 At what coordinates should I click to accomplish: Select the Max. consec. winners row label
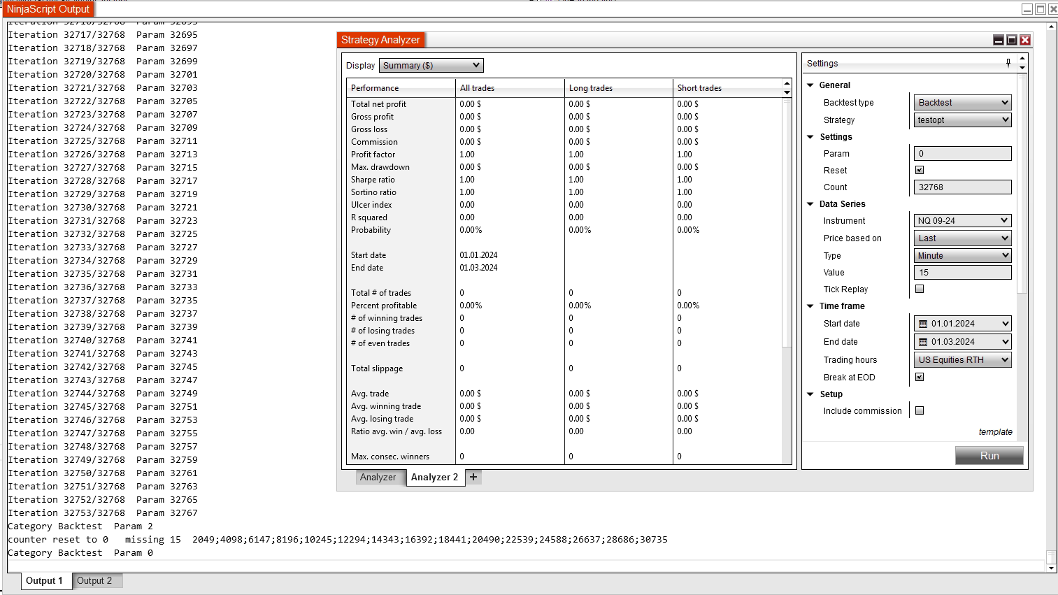[x=390, y=457]
